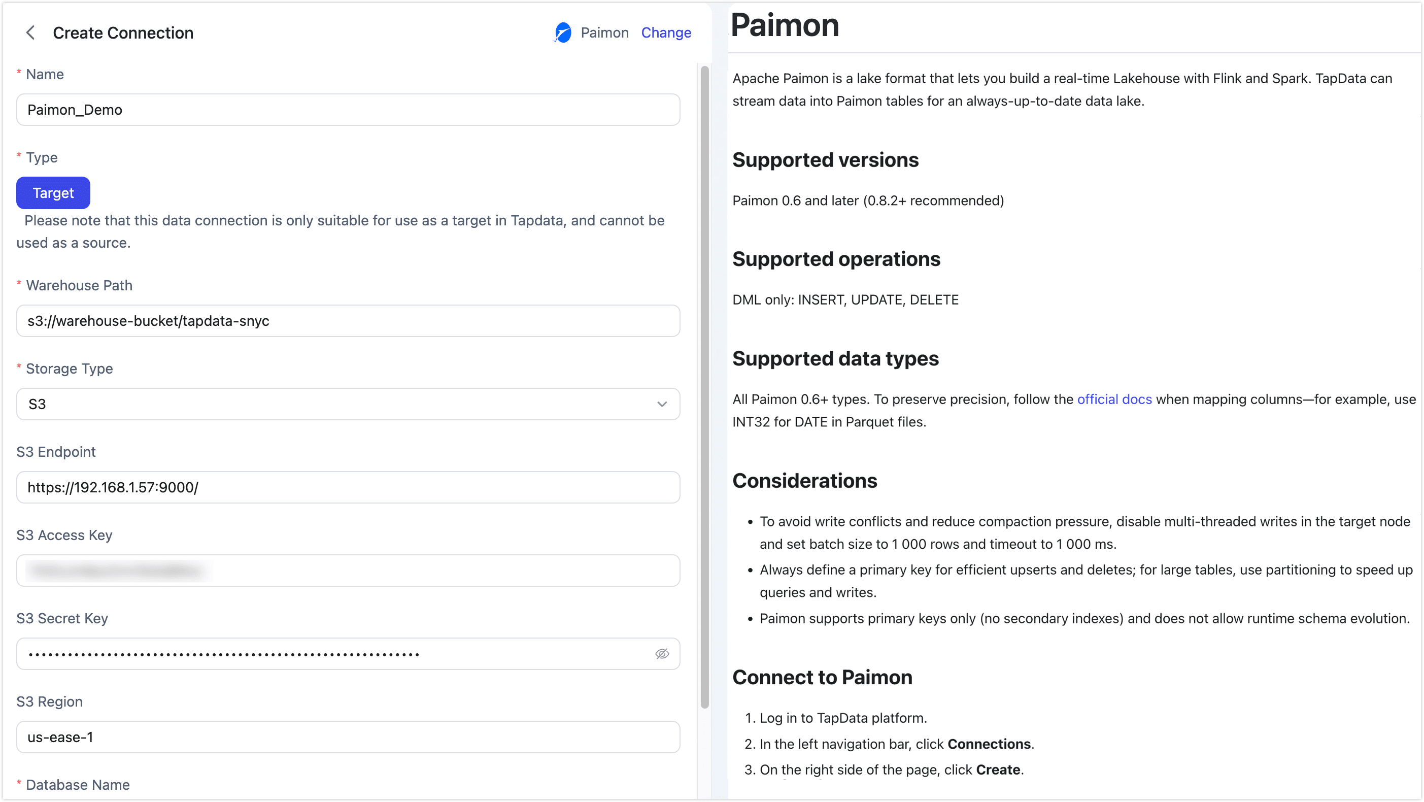1424x802 pixels.
Task: Toggle visibility of the S3 Secret Key
Action: pyautogui.click(x=662, y=654)
